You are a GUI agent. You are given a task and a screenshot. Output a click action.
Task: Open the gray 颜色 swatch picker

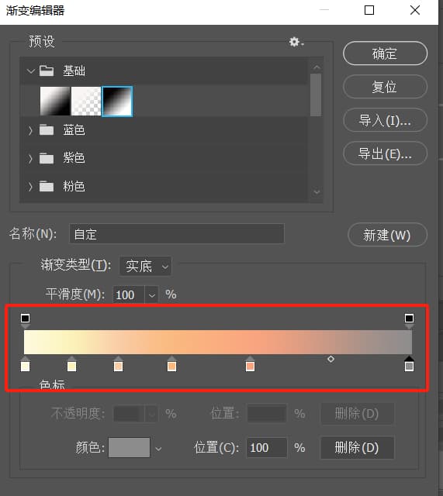pos(130,448)
